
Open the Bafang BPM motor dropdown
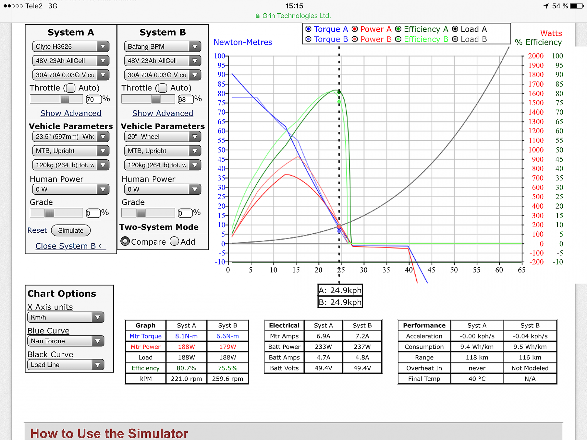point(162,46)
